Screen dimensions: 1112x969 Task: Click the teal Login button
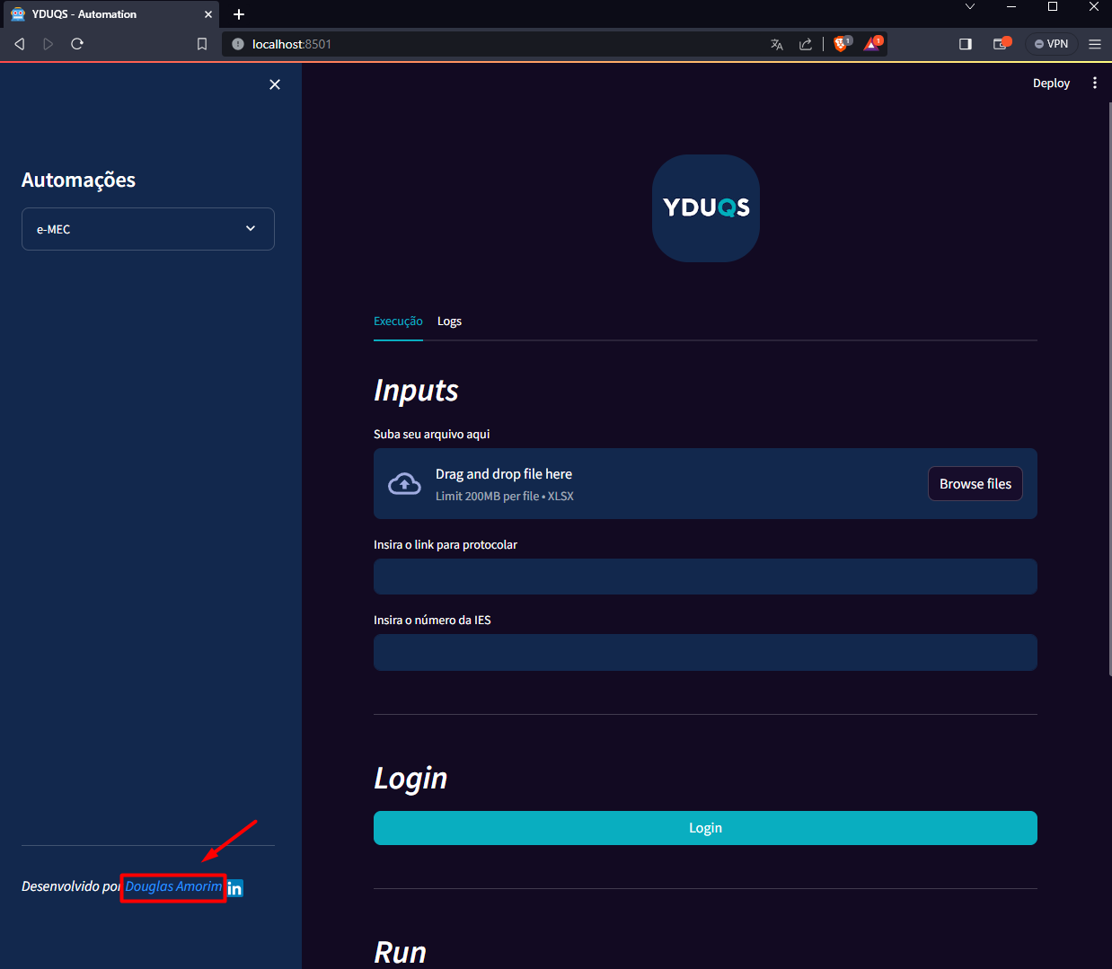[x=705, y=828]
